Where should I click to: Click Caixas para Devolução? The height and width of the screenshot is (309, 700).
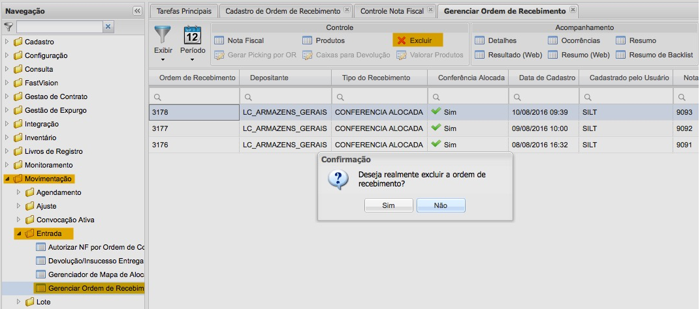(346, 55)
